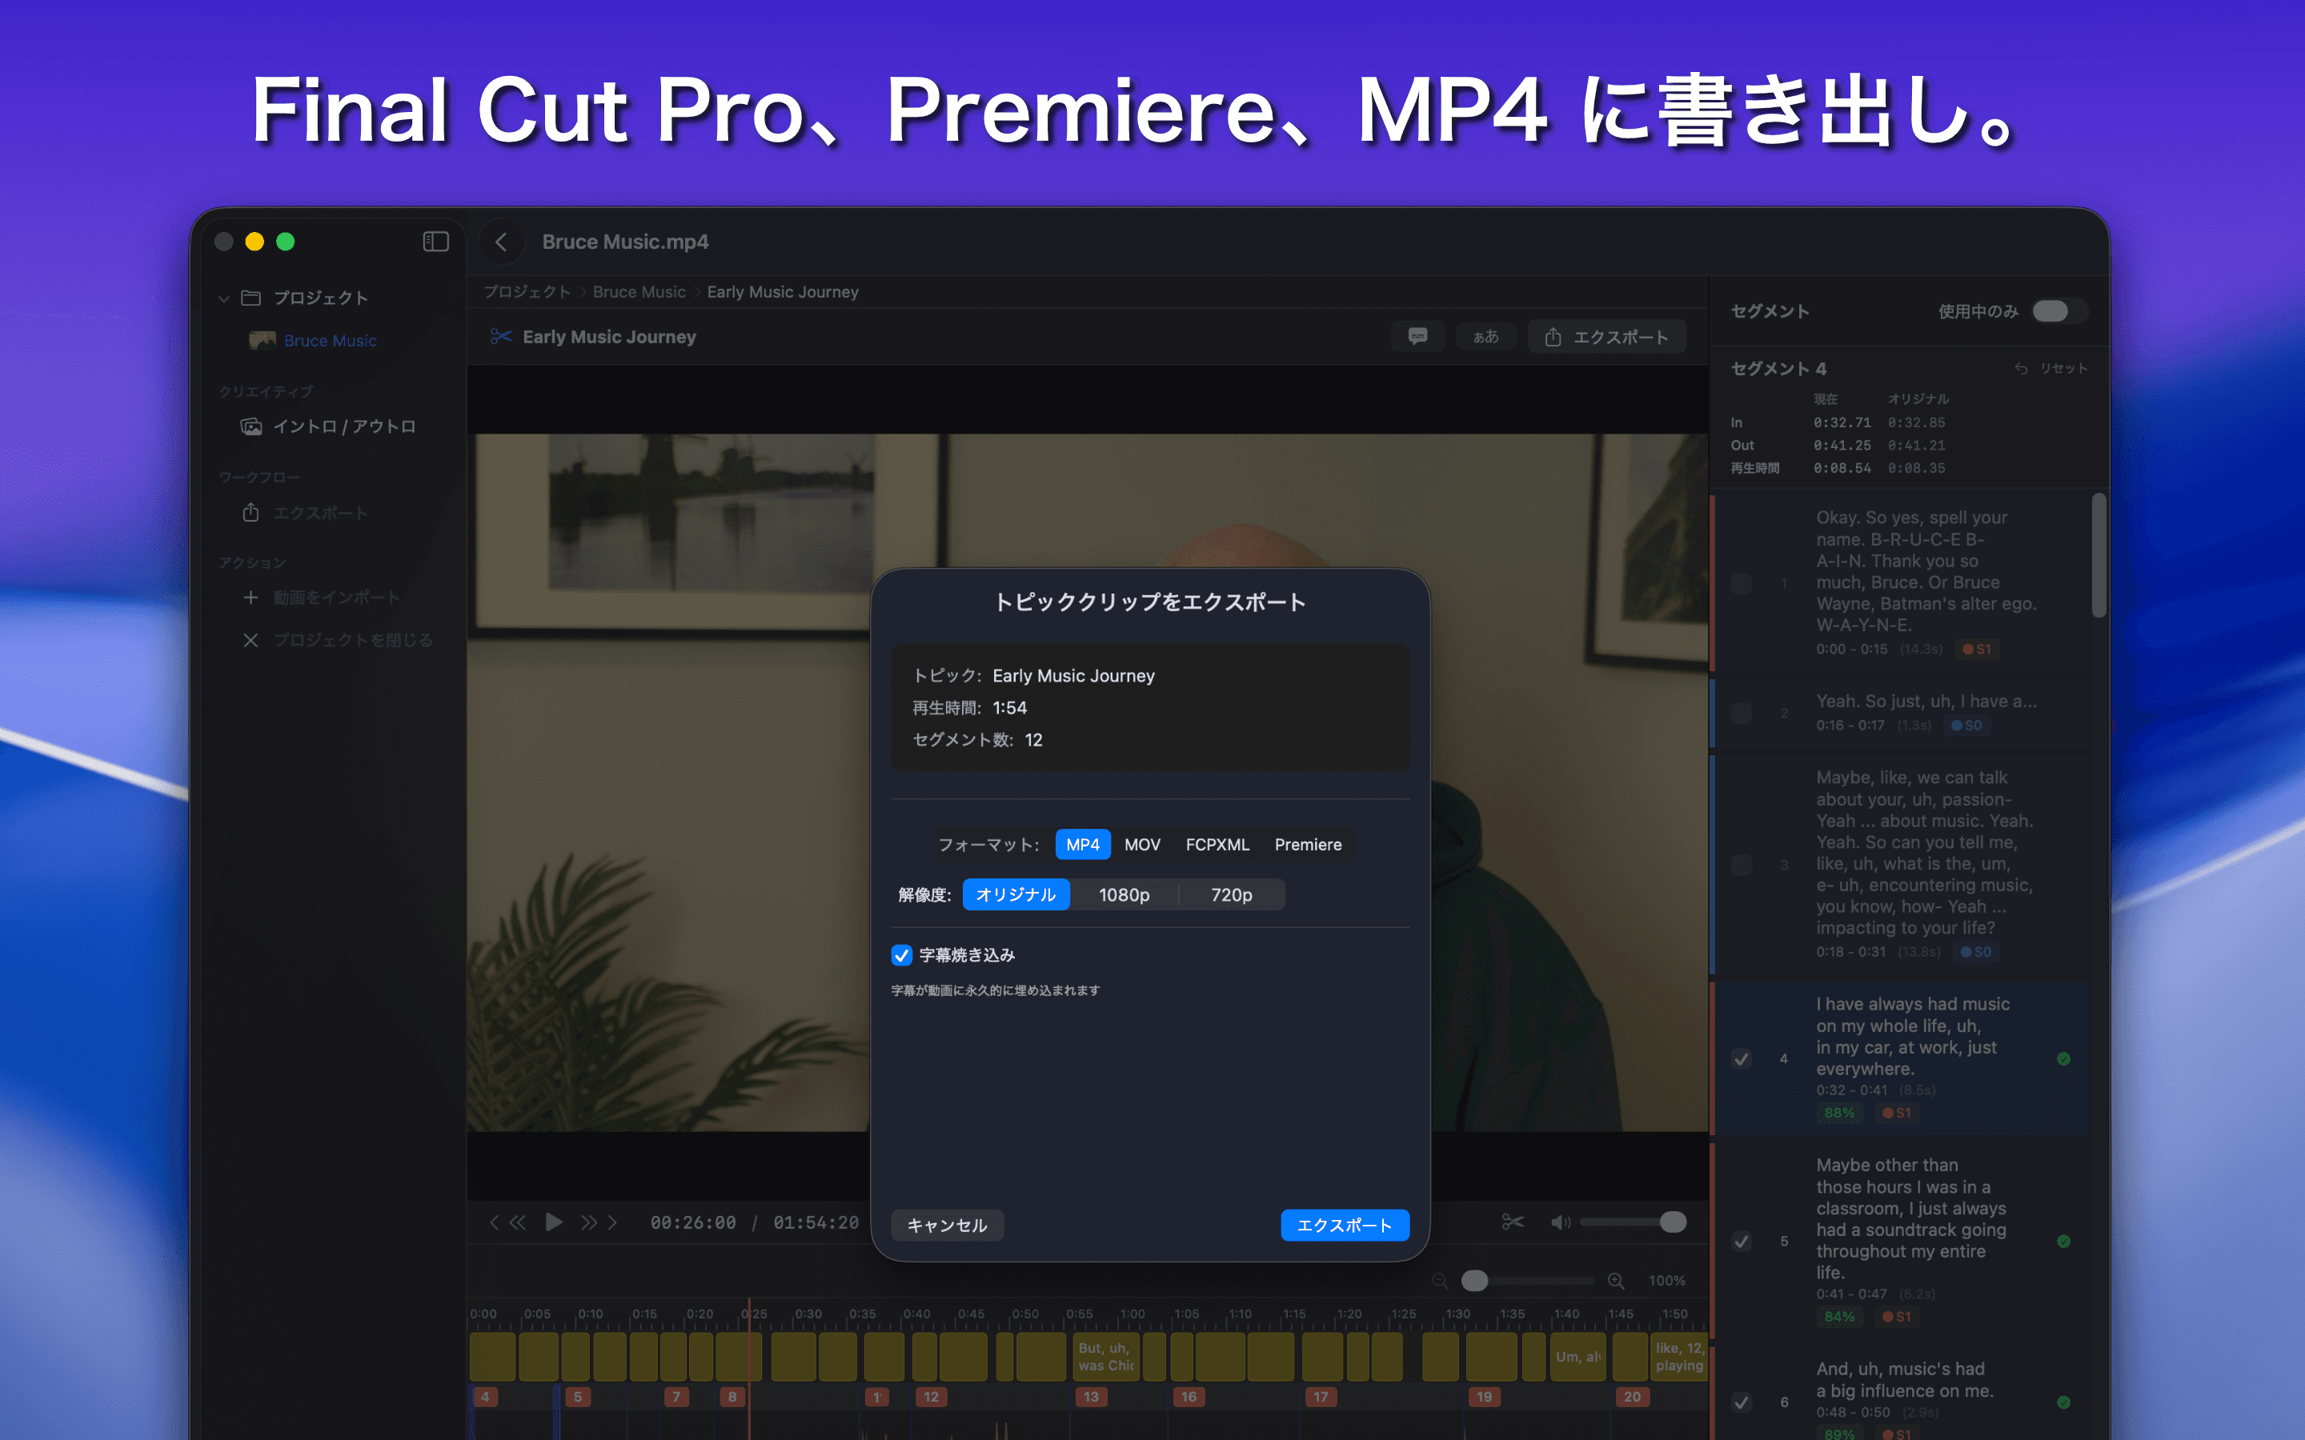Image resolution: width=2305 pixels, height=1440 pixels.
Task: Click the Bruce Music breadcrumb
Action: click(639, 292)
